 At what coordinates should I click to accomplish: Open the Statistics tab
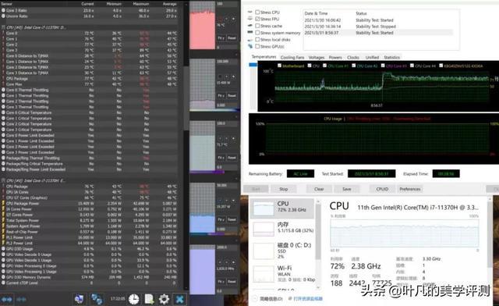391,58
